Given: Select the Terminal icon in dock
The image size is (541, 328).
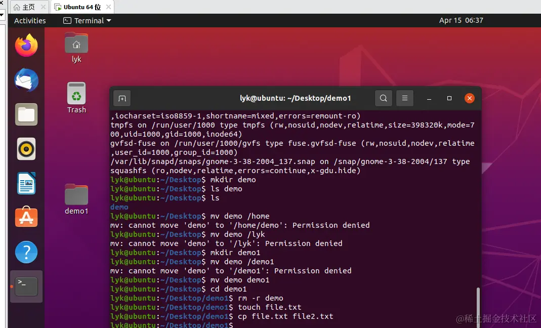Looking at the screenshot, I should click(26, 286).
